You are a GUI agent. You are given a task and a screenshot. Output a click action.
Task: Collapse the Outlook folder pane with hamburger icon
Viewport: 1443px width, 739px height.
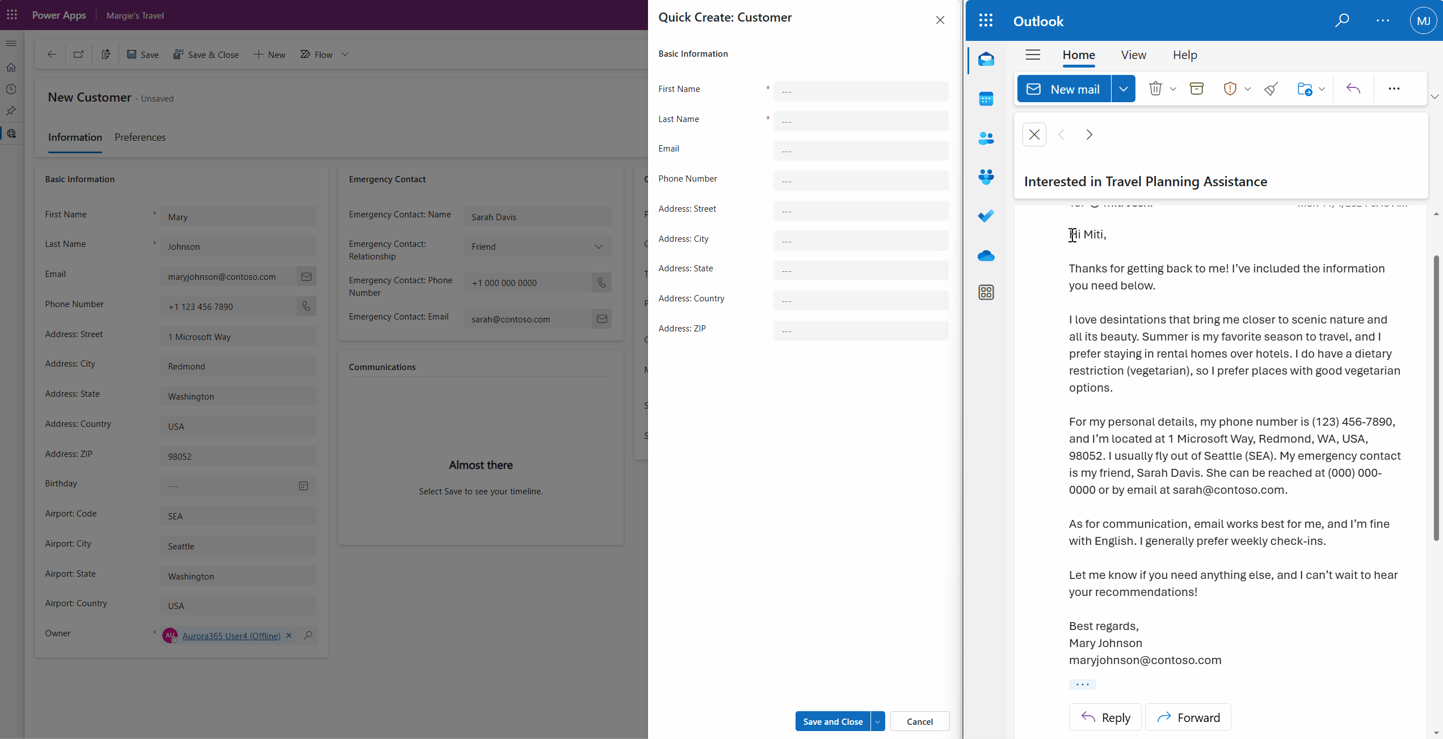1033,54
